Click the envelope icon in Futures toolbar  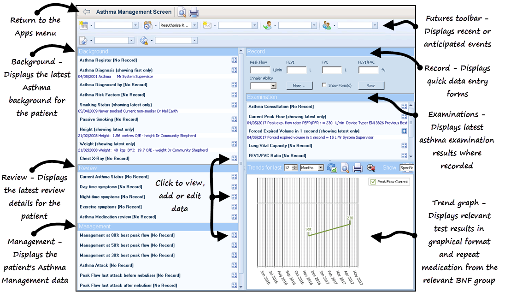coord(207,25)
